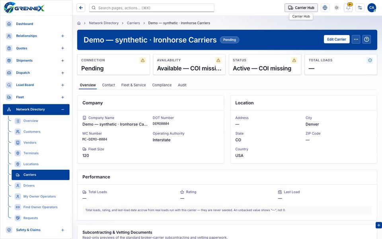Open the language globe icon
Image resolution: width=382 pixels, height=239 pixels.
(x=325, y=8)
